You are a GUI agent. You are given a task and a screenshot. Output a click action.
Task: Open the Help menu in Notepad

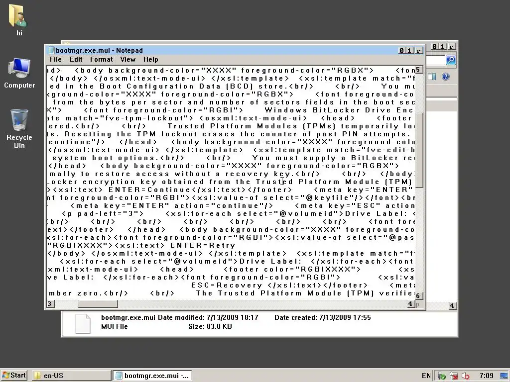tap(150, 60)
